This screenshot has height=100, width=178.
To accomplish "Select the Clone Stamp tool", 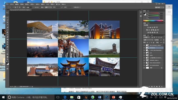I will [8, 32].
